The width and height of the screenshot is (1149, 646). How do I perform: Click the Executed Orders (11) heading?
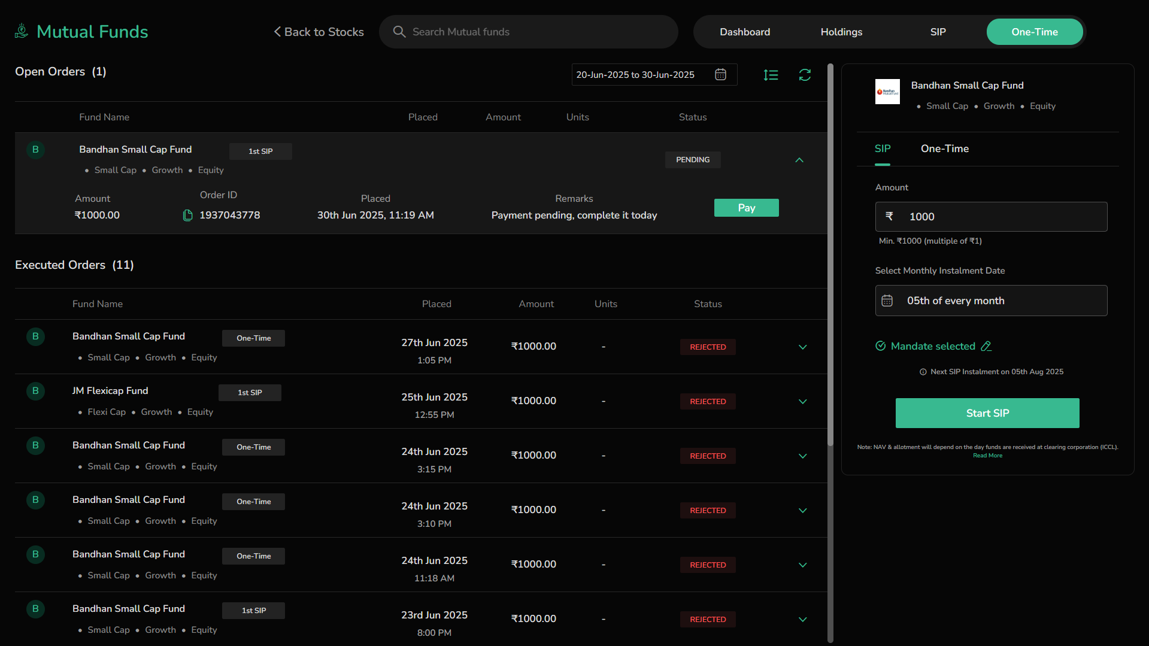[x=74, y=265]
